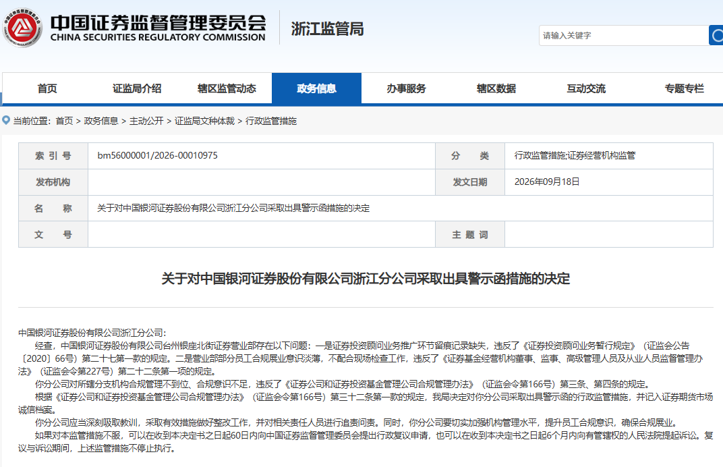Go to 辖区监管动态 tab

227,88
